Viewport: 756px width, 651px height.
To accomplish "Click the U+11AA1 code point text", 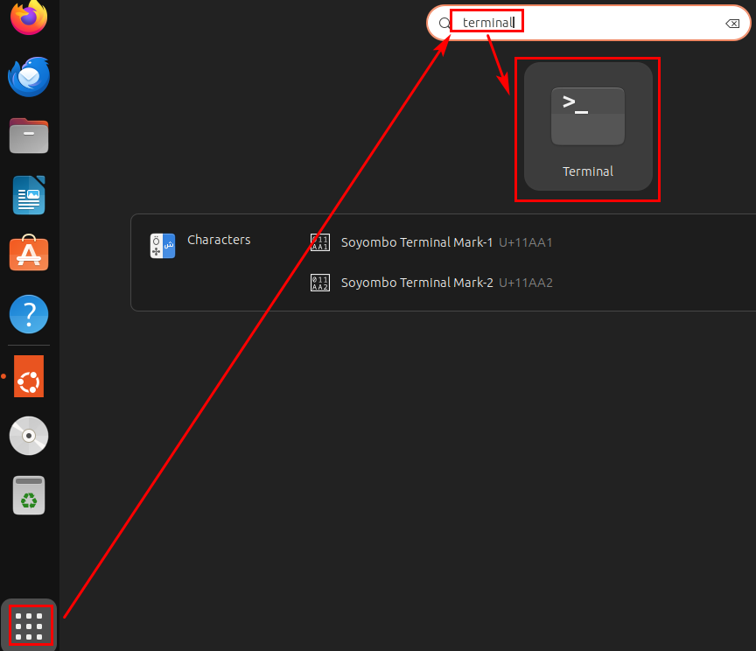I will click(x=526, y=242).
